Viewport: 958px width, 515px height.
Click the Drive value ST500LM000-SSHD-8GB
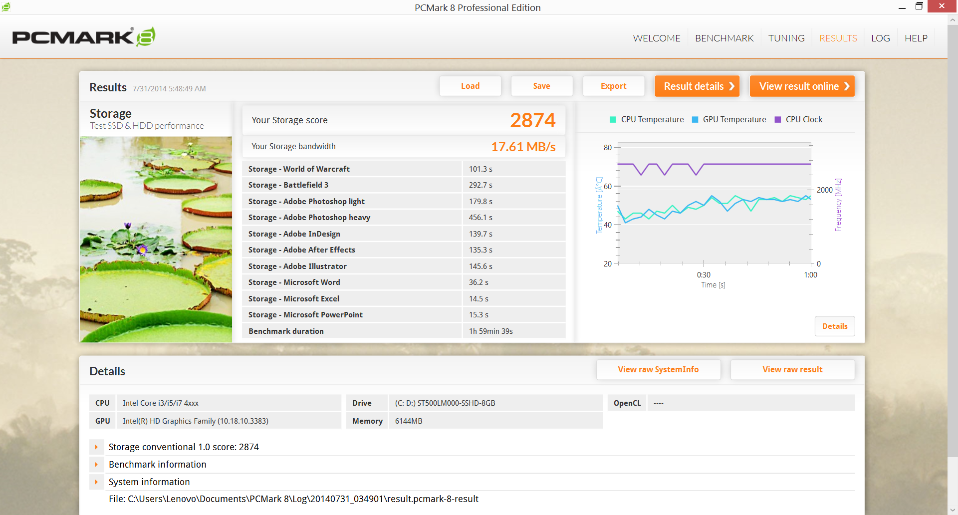point(445,403)
